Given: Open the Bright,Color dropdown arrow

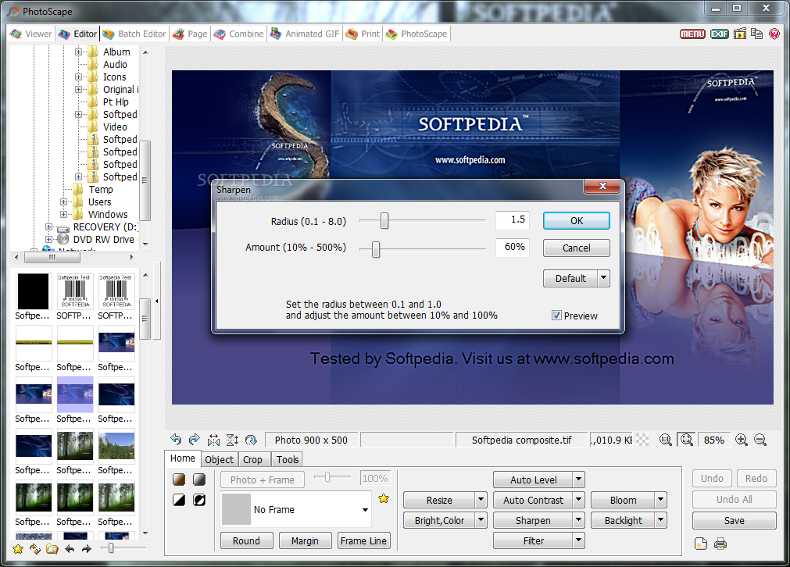Looking at the screenshot, I should pyautogui.click(x=481, y=520).
